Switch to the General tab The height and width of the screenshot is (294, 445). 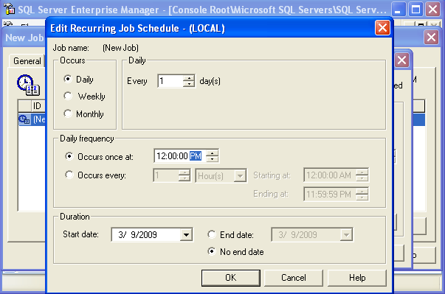click(x=27, y=61)
